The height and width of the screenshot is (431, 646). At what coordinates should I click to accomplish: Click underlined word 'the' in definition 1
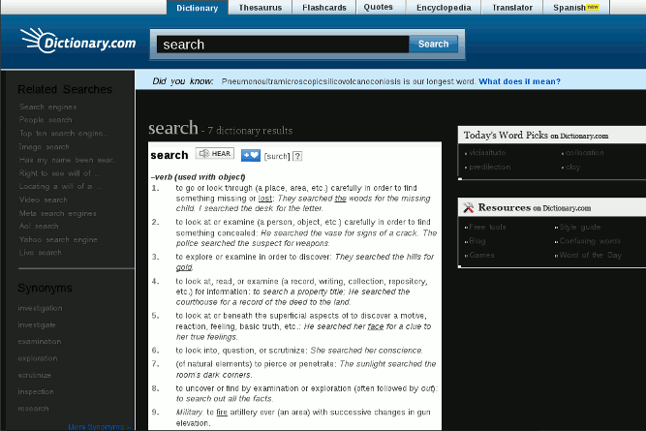pyautogui.click(x=340, y=199)
